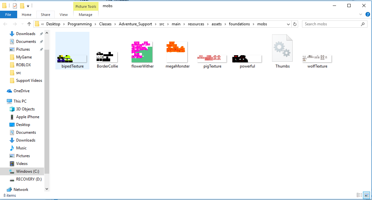Image resolution: width=372 pixels, height=200 pixels.
Task: Expand the ribbon with the chevron
Action: [361, 15]
